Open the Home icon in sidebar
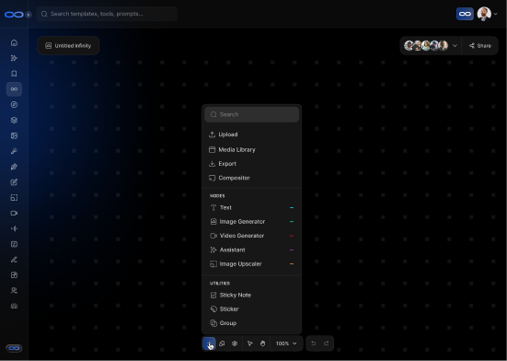 coord(14,42)
